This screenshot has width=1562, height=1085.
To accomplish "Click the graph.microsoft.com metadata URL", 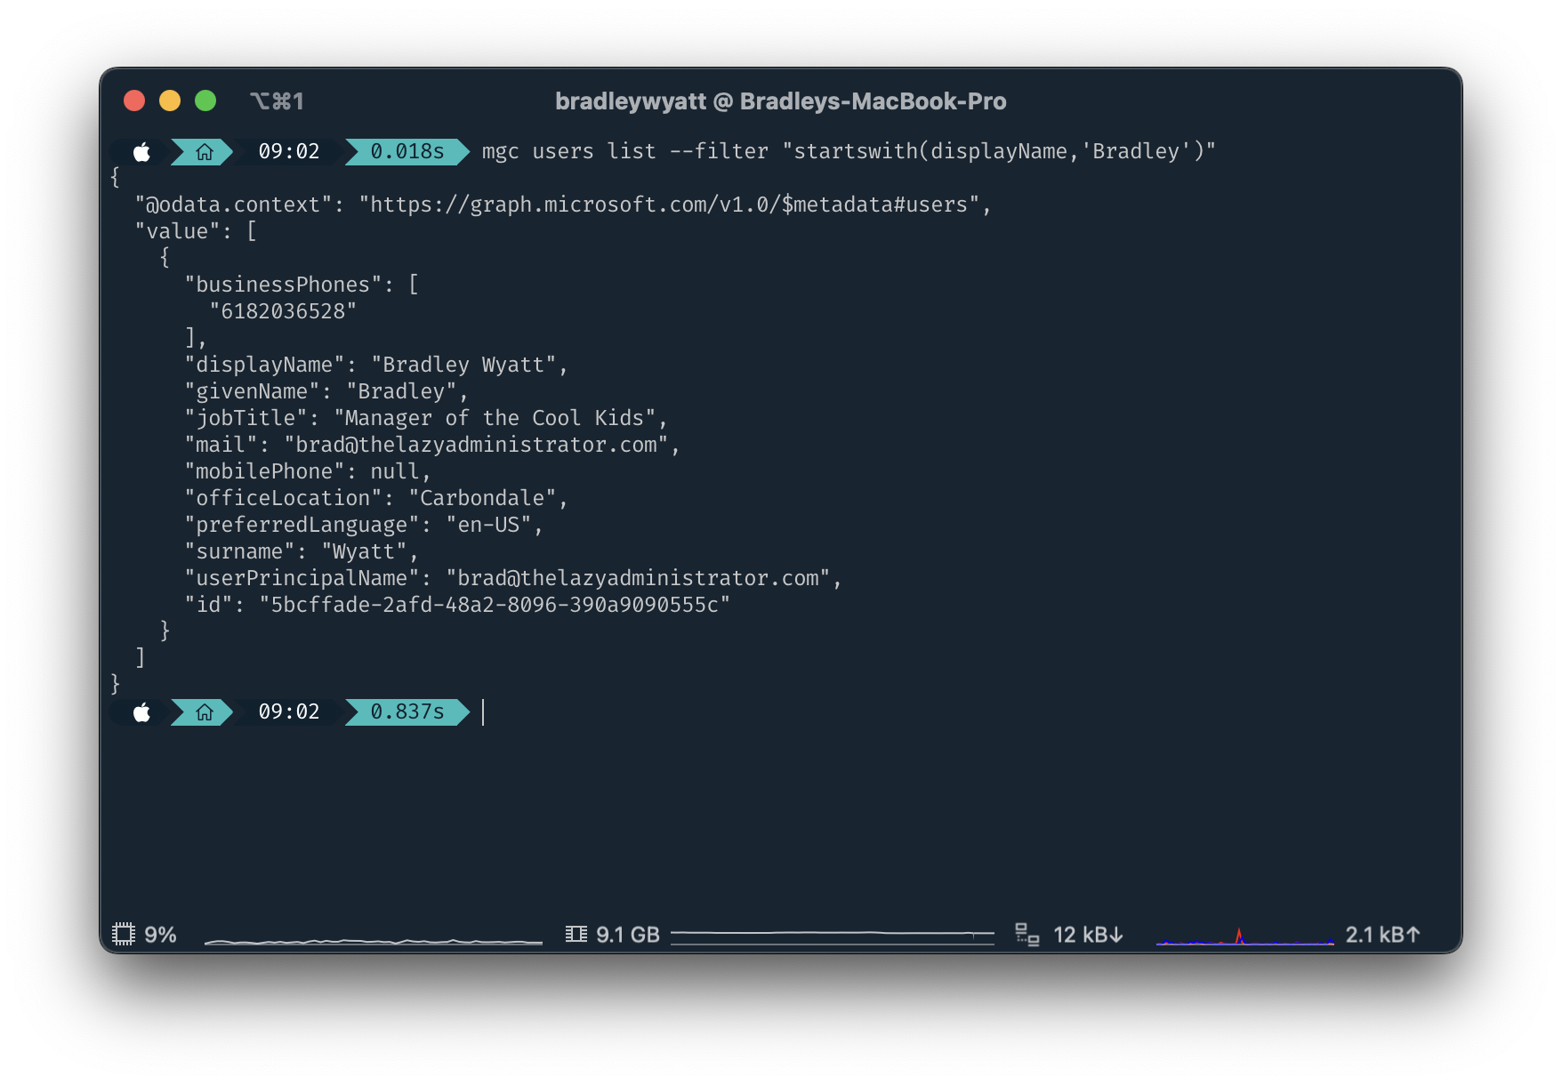I will (x=668, y=205).
